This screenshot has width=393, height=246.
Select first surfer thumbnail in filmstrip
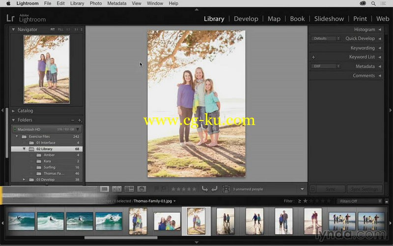[x=21, y=221]
